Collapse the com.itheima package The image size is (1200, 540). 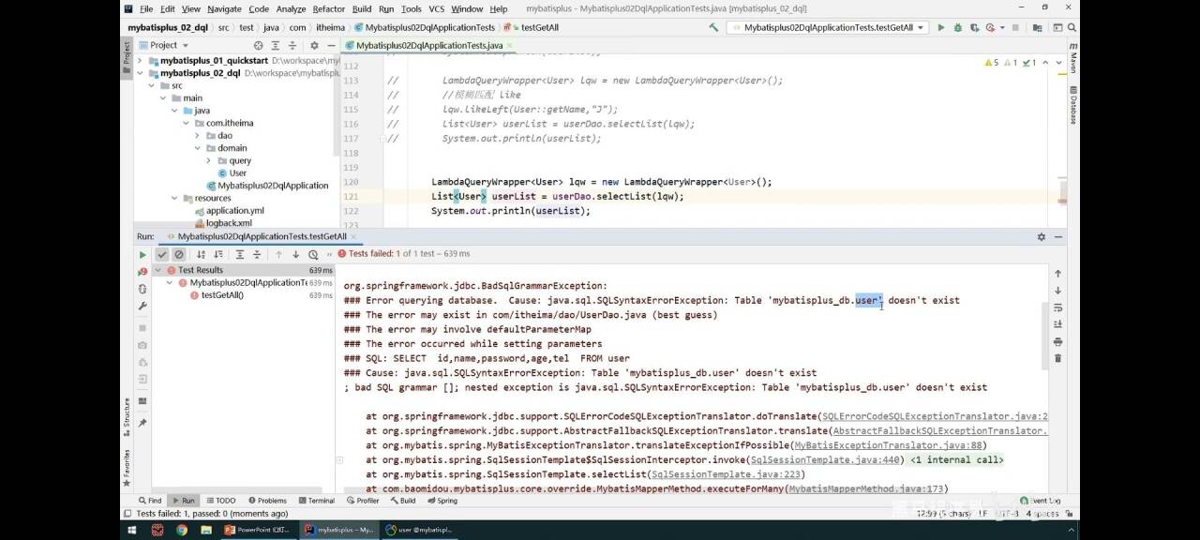(186, 123)
